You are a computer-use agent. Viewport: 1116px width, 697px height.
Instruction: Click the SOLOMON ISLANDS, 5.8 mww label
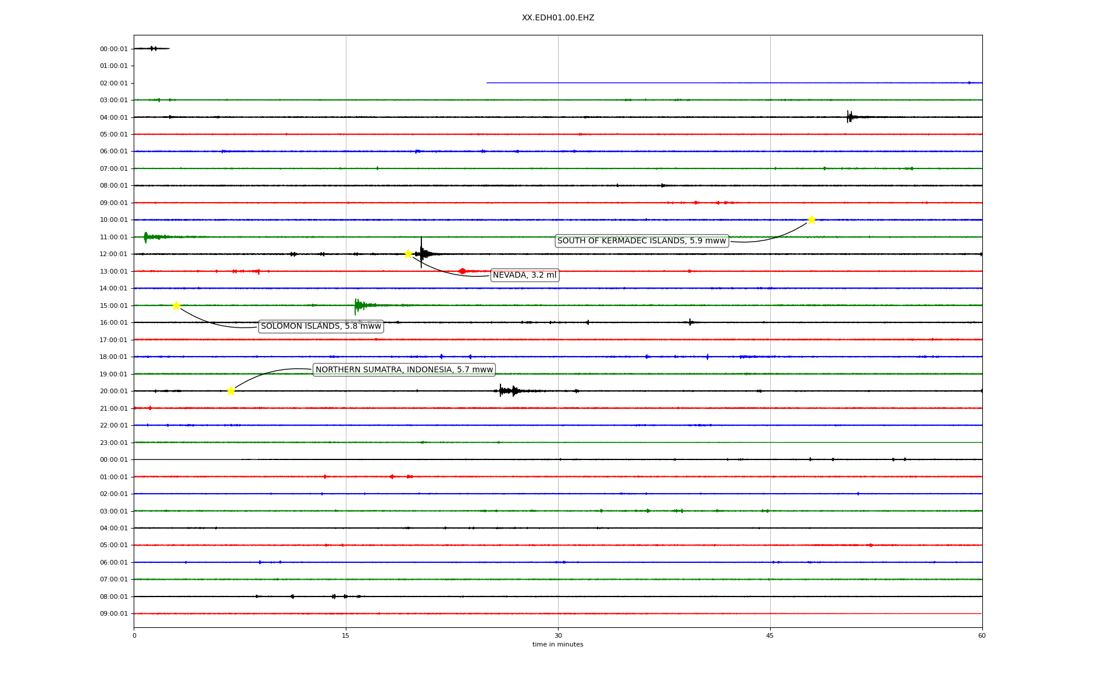[321, 326]
